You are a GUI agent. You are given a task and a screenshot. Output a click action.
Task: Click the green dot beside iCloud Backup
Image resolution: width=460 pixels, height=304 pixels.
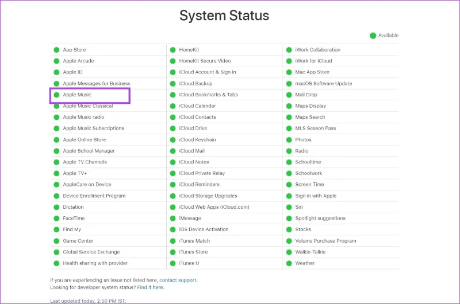[x=173, y=84]
